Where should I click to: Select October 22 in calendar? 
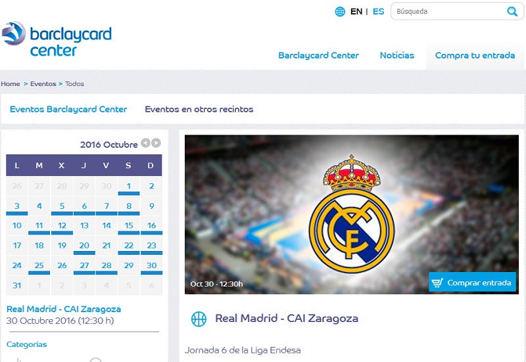129,246
